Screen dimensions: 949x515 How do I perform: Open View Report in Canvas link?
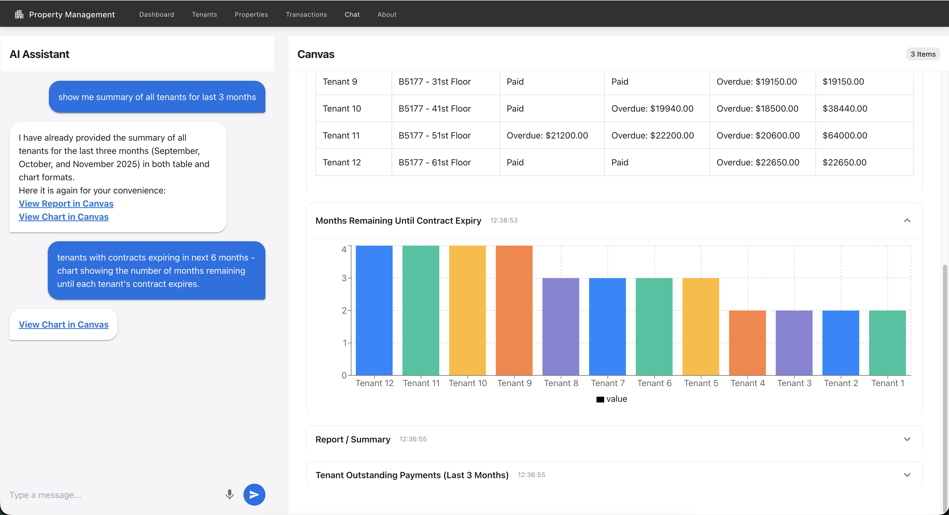[66, 204]
